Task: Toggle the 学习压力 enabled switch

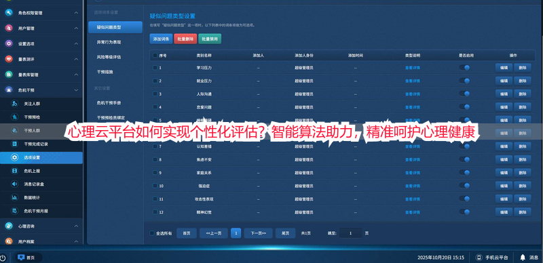Action: coord(464,68)
